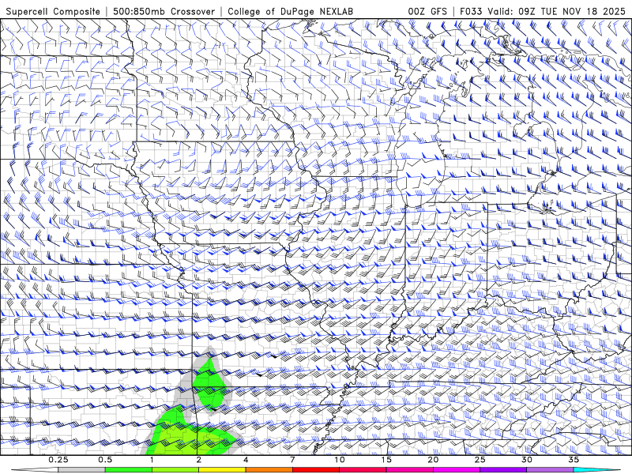Pick the yellow 2–4 colorbar segment
Image resolution: width=632 pixels, height=474 pixels.
(222, 470)
